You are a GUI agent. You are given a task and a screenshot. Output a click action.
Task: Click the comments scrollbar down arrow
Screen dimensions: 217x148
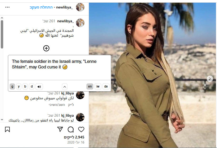(x=2, y=120)
